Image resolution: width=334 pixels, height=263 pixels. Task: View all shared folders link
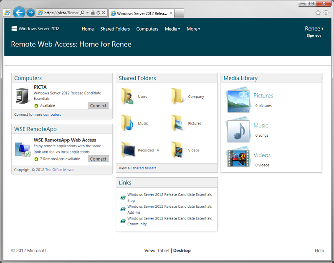144,168
